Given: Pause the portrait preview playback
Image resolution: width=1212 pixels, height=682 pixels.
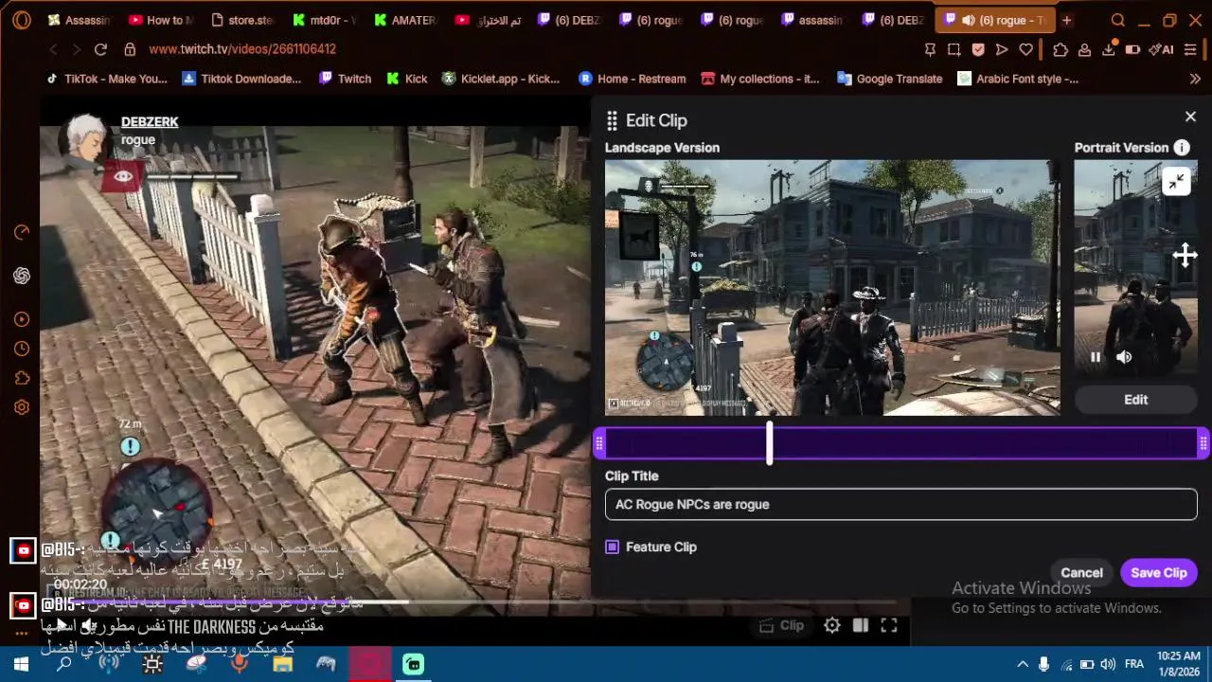Looking at the screenshot, I should 1096,357.
